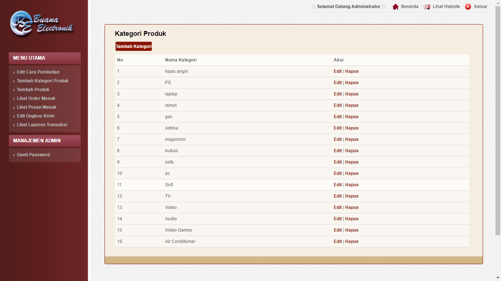The image size is (501, 281).
Task: Click Hapus for Video row 13
Action: coord(352,207)
